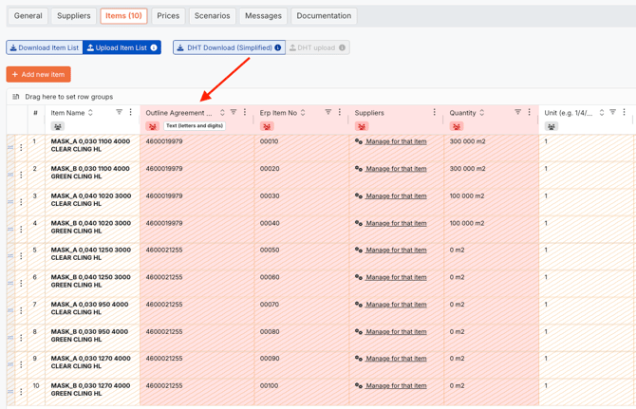The width and height of the screenshot is (636, 409).
Task: Click the Add new item button
Action: pos(38,74)
